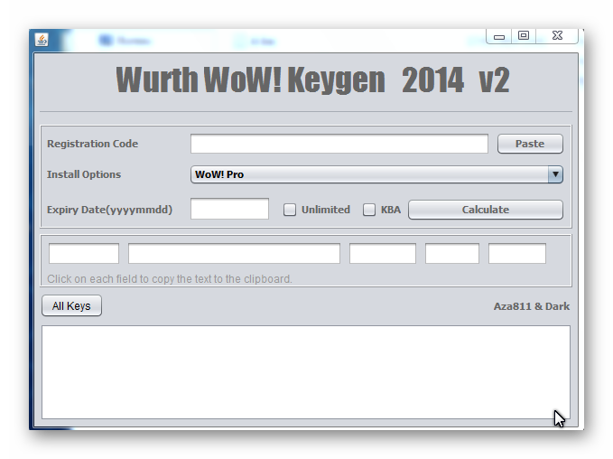
Task: Minimize the keygen window
Action: point(499,36)
